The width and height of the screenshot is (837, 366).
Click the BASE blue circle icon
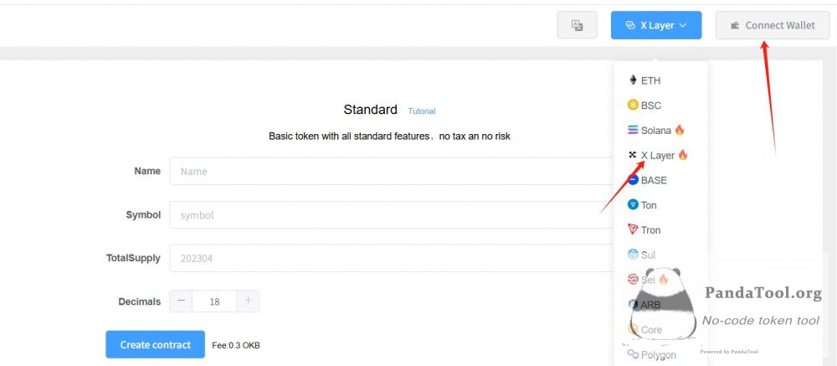[x=633, y=180]
